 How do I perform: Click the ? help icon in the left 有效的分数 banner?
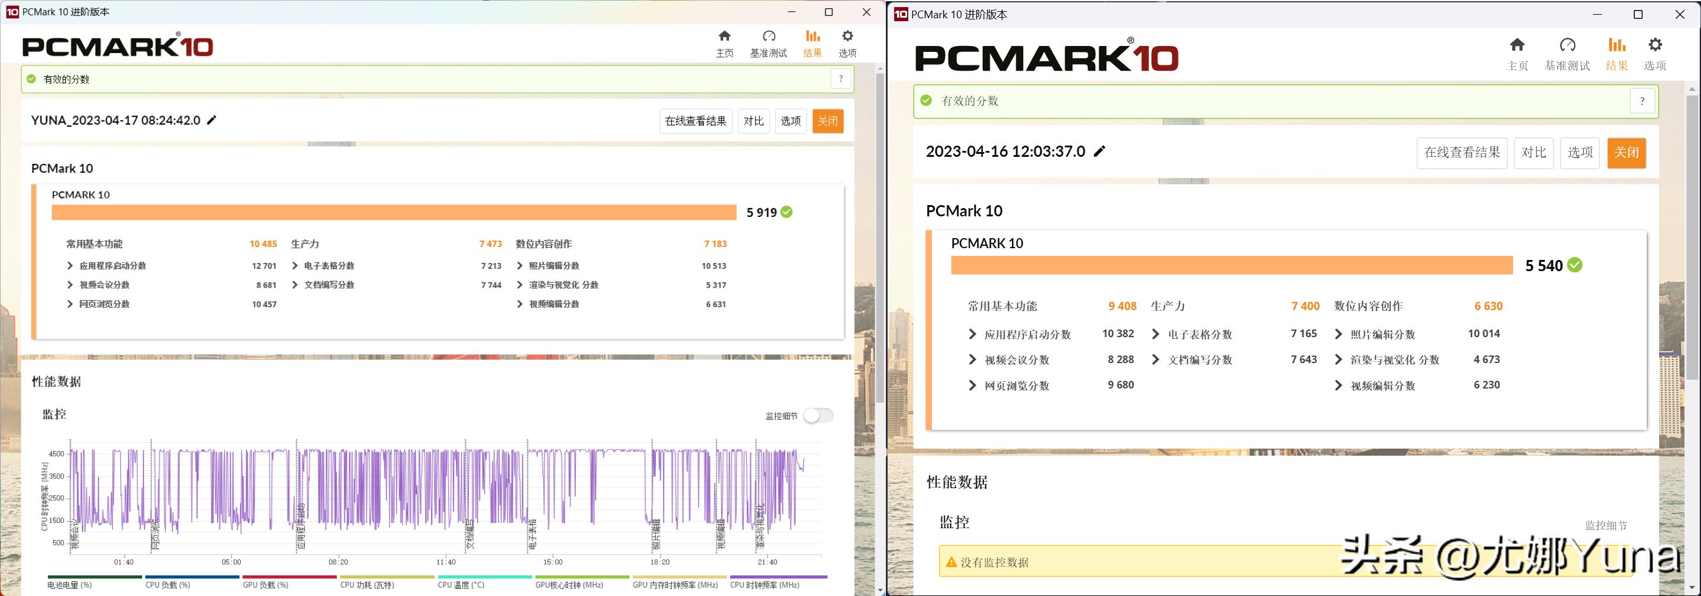pos(840,78)
